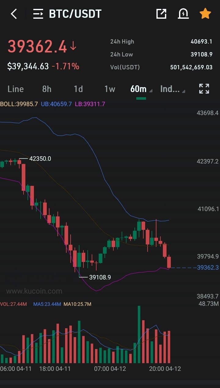Select the 1d interval
220x388 pixels.
click(78, 89)
